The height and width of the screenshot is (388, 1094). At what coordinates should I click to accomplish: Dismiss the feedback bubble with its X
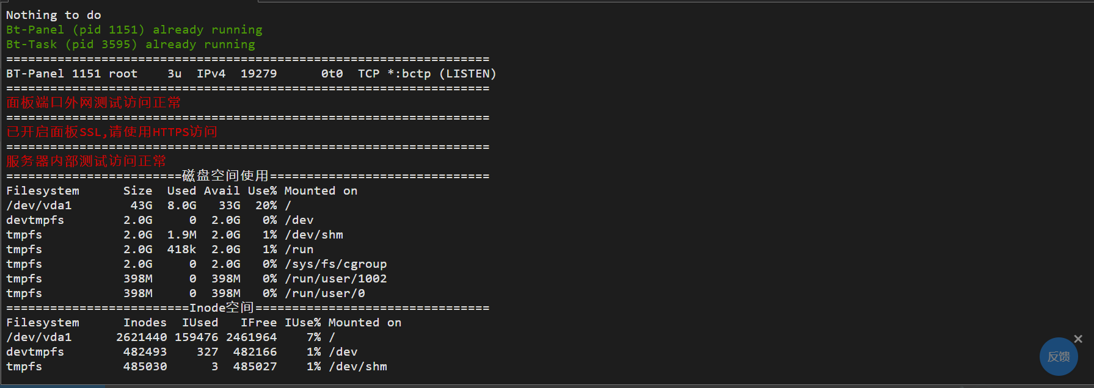coord(1078,339)
